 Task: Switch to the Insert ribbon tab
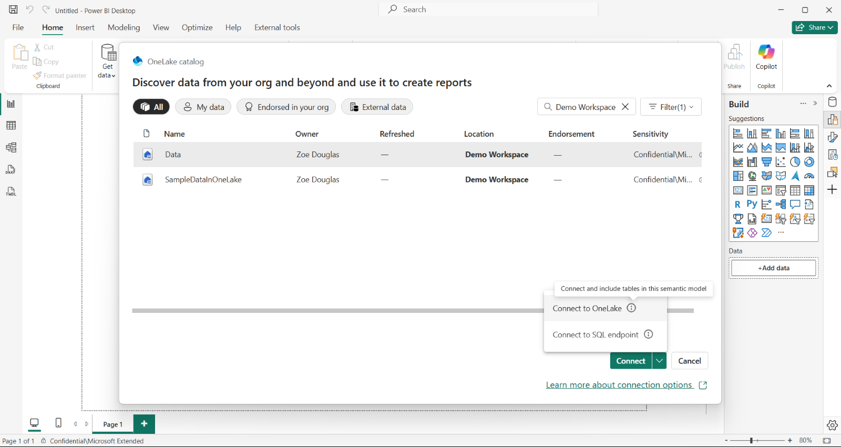tap(85, 27)
